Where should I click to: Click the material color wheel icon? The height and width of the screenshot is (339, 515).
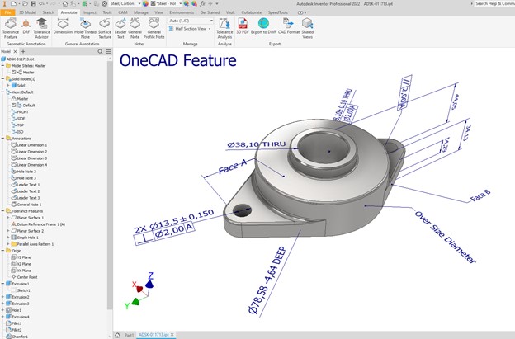click(x=145, y=3)
